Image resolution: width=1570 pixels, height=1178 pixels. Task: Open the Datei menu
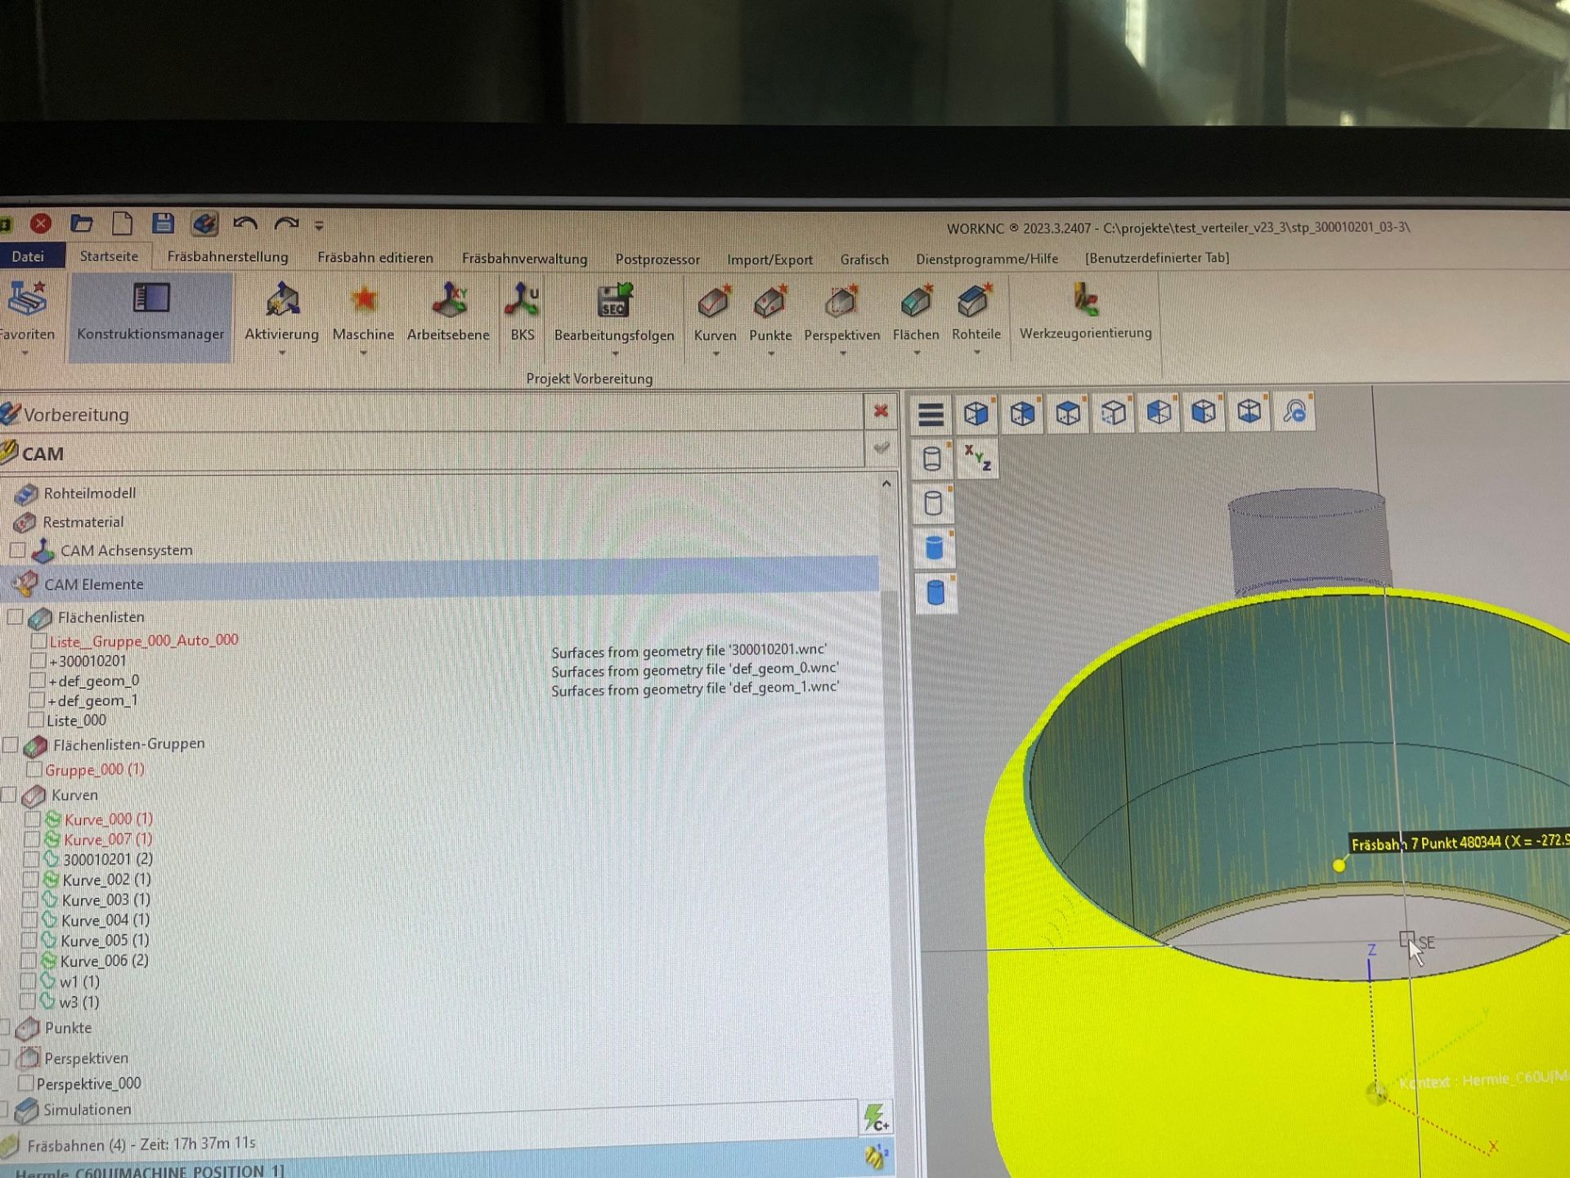28,256
